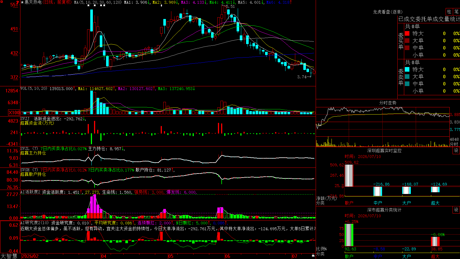Click the 超赢主力持仓 label
Viewport: 460px width, 259px height.
(x=33, y=153)
